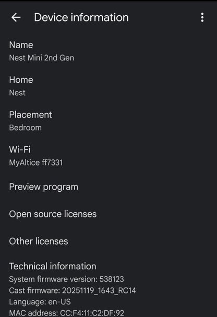
Task: Tap the Nest Mini 2nd Gen device name
Action: 42,58
